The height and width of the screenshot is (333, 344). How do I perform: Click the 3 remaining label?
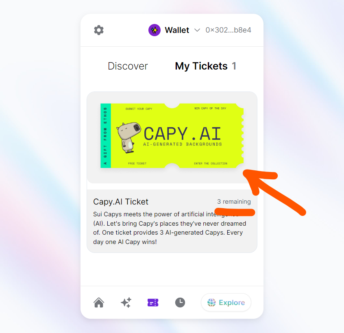(x=234, y=202)
